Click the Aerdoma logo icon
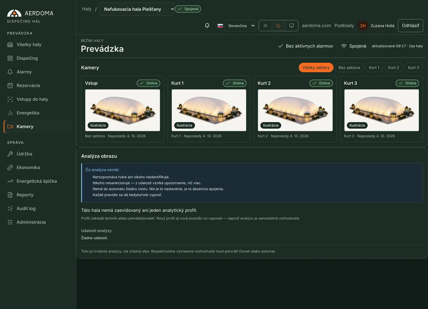 pyautogui.click(x=14, y=13)
